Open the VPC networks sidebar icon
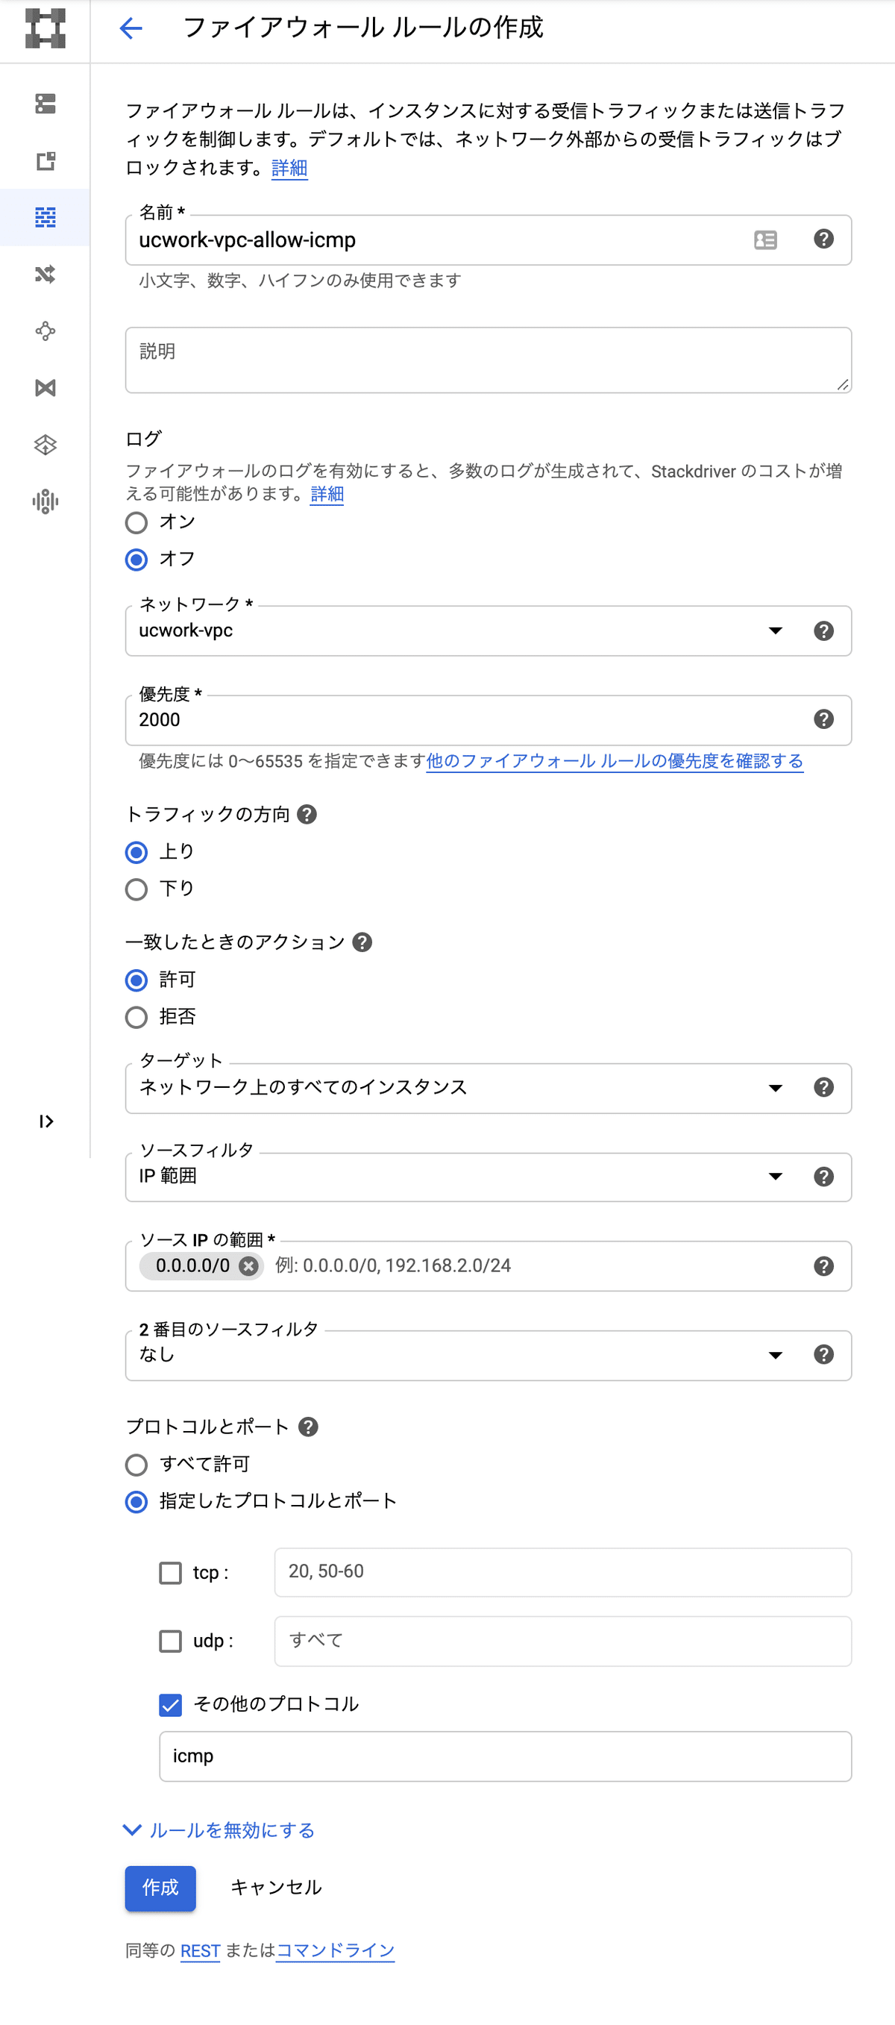The image size is (895, 2025). click(x=45, y=104)
